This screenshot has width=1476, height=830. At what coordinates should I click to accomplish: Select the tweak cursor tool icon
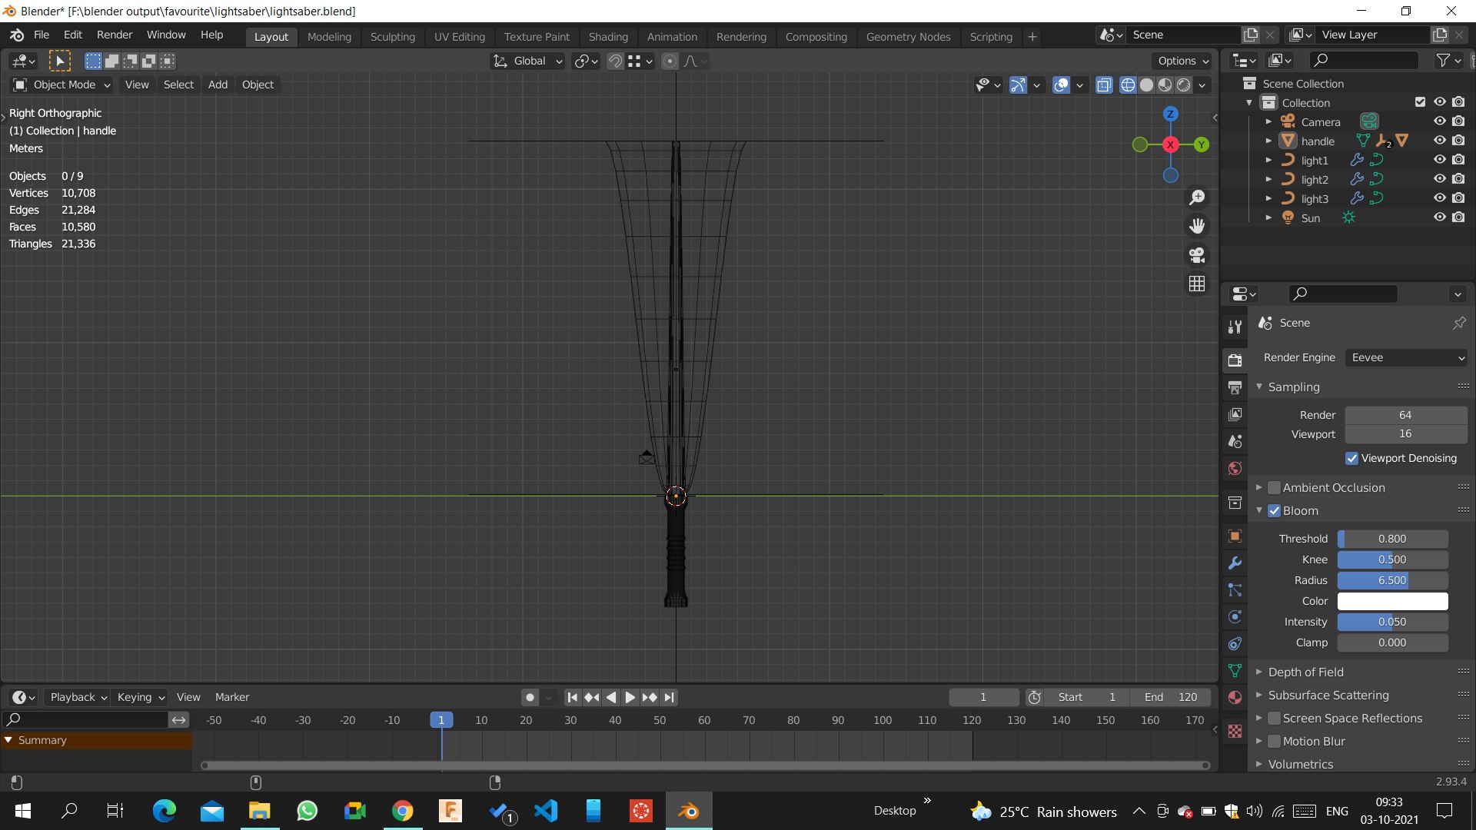pyautogui.click(x=59, y=61)
